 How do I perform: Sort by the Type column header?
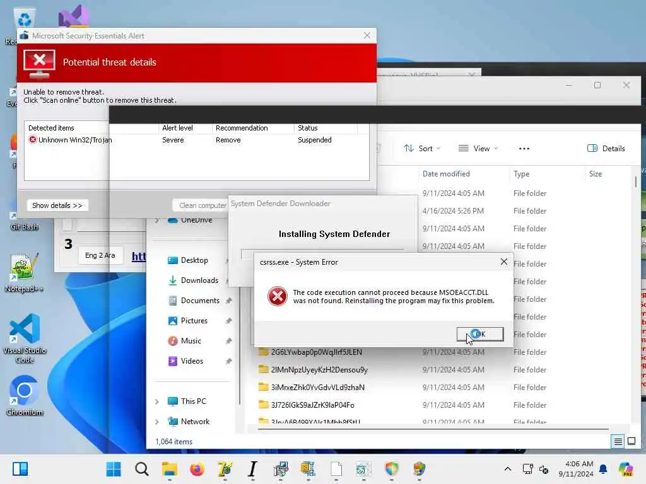pyautogui.click(x=521, y=174)
